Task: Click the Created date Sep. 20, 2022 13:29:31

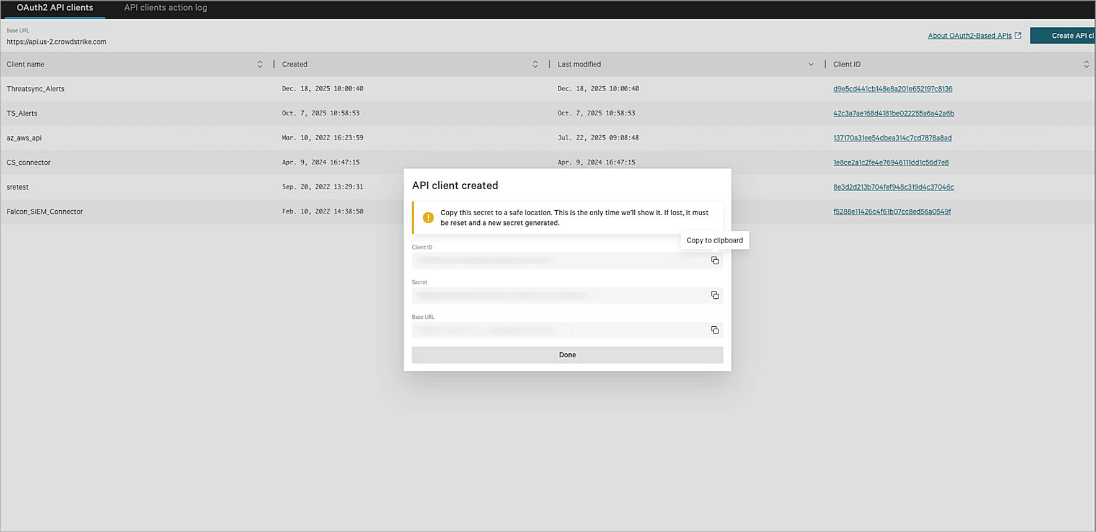Action: 322,187
